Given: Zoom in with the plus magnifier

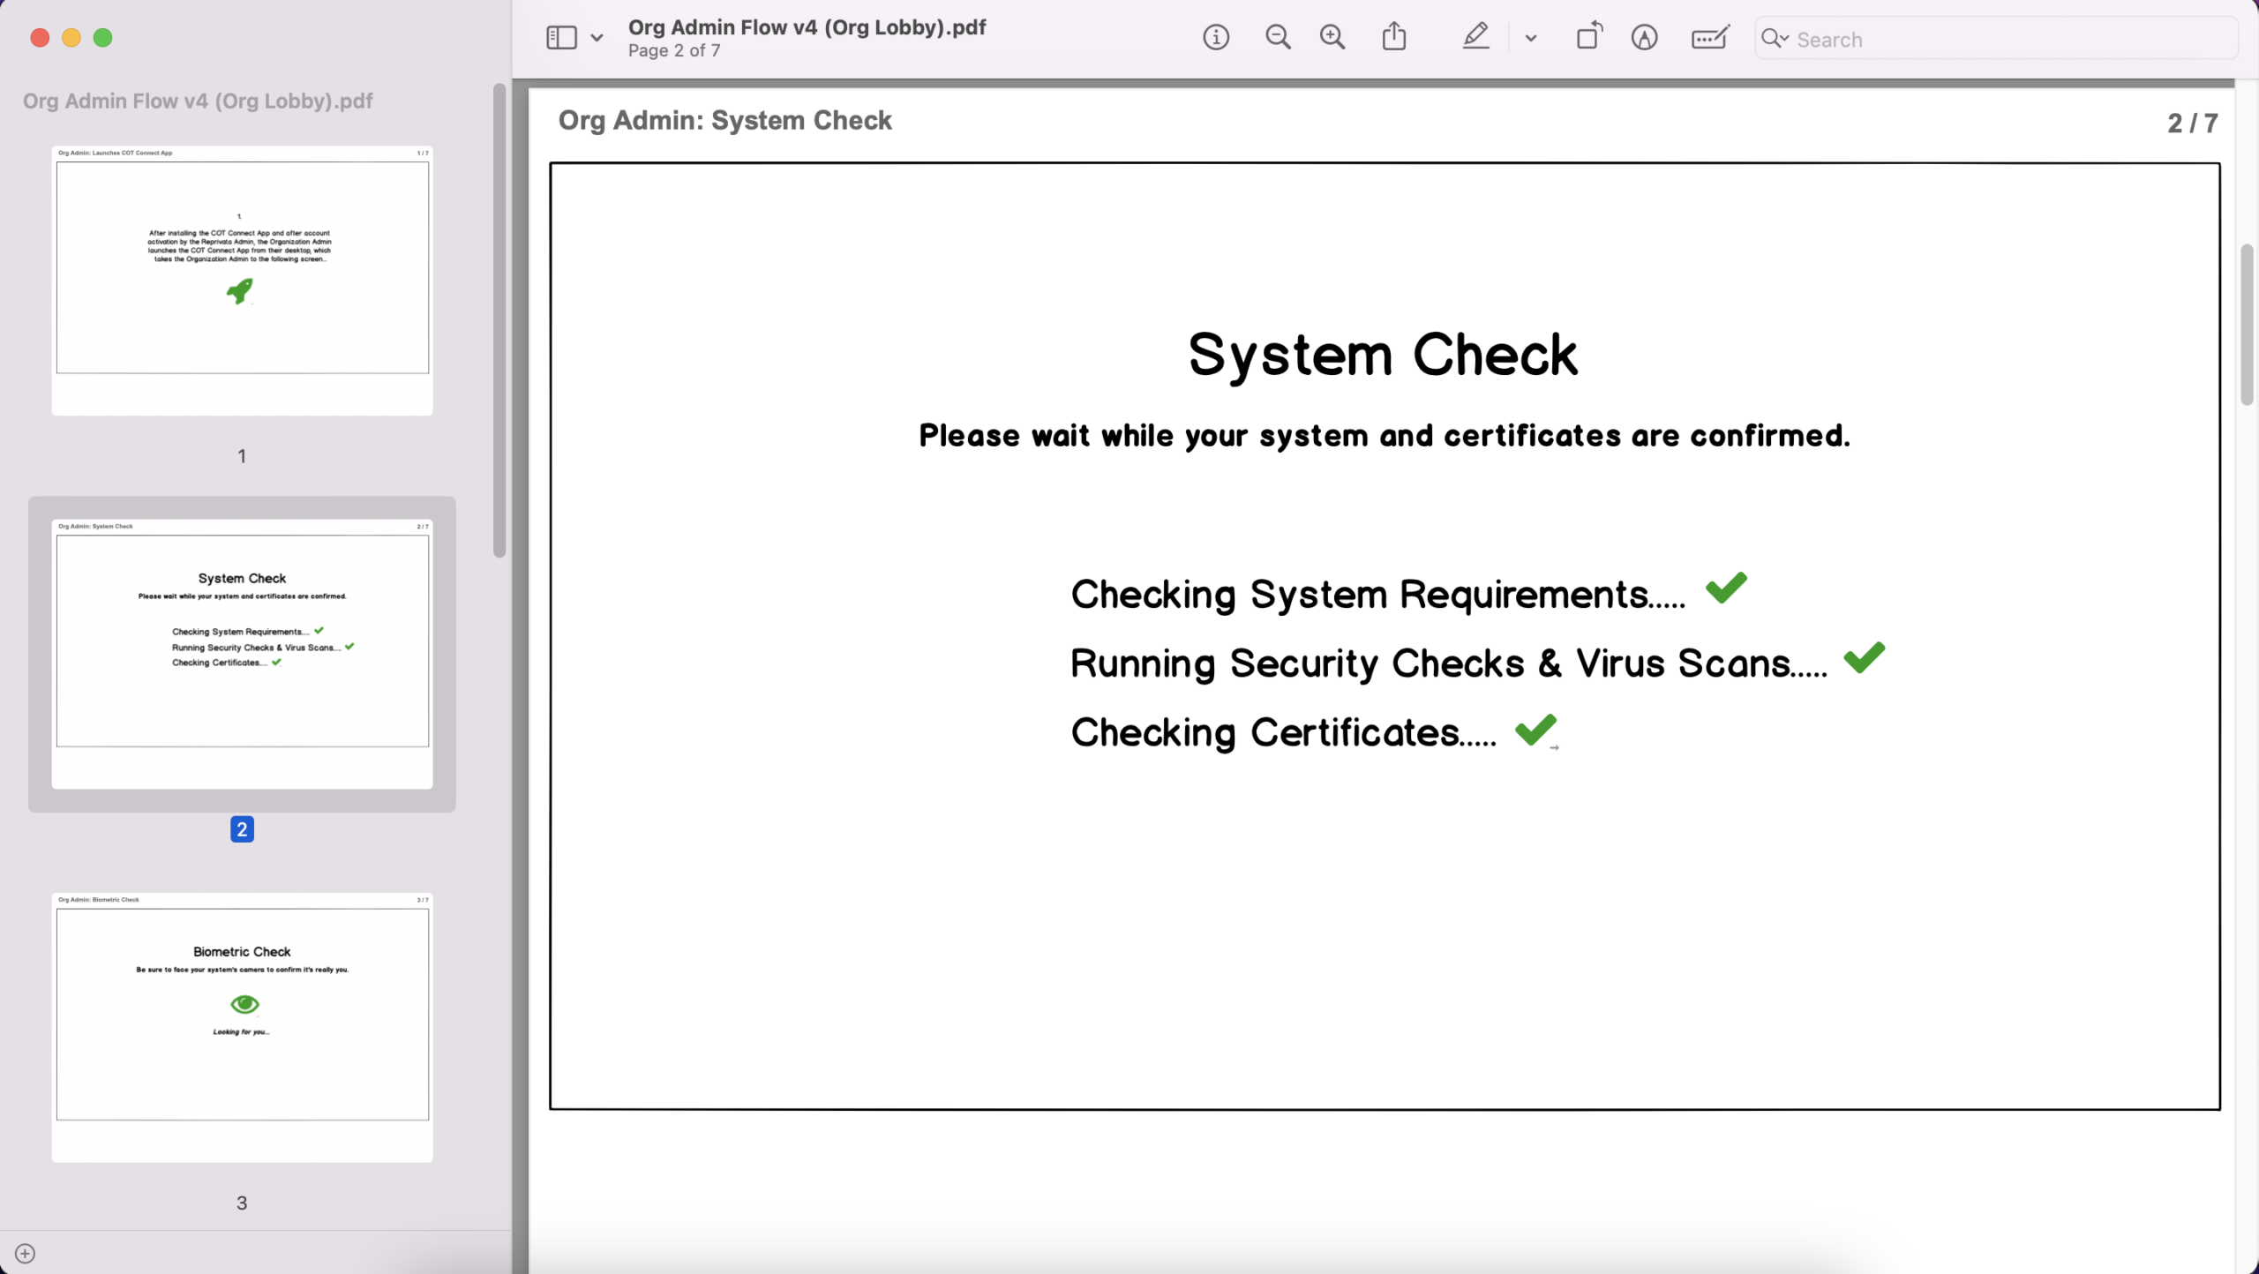Looking at the screenshot, I should tap(1332, 38).
